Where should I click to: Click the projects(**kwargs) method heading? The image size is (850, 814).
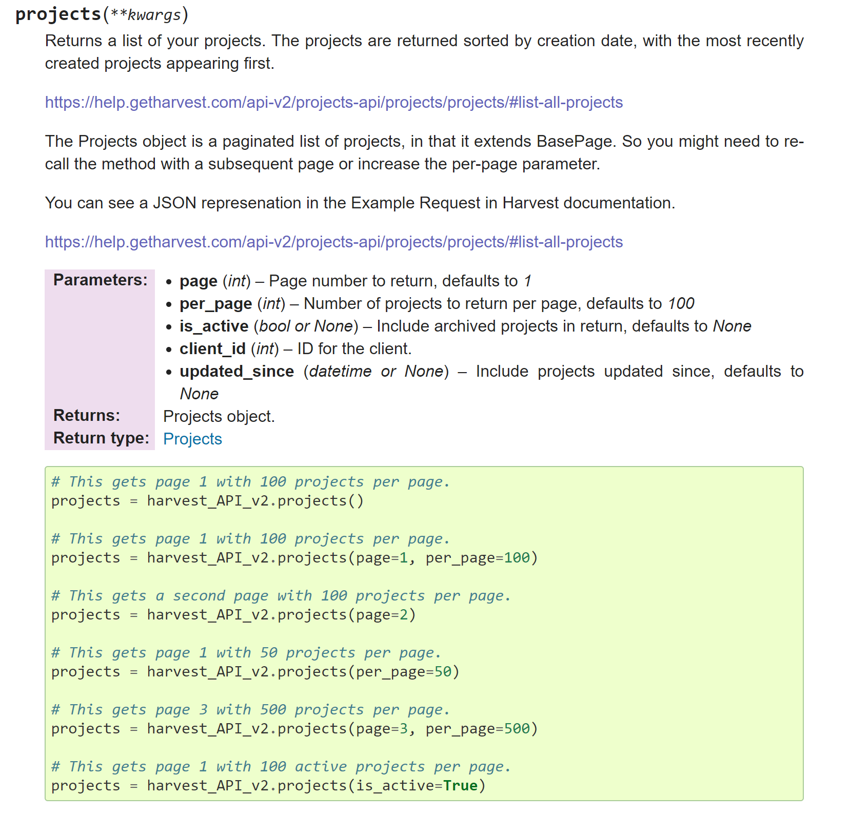pyautogui.click(x=101, y=14)
